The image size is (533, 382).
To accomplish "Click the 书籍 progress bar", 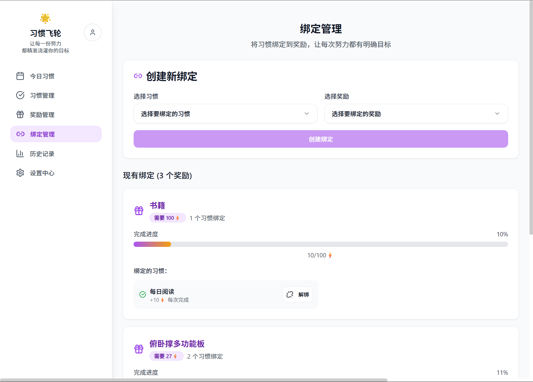I will 321,244.
